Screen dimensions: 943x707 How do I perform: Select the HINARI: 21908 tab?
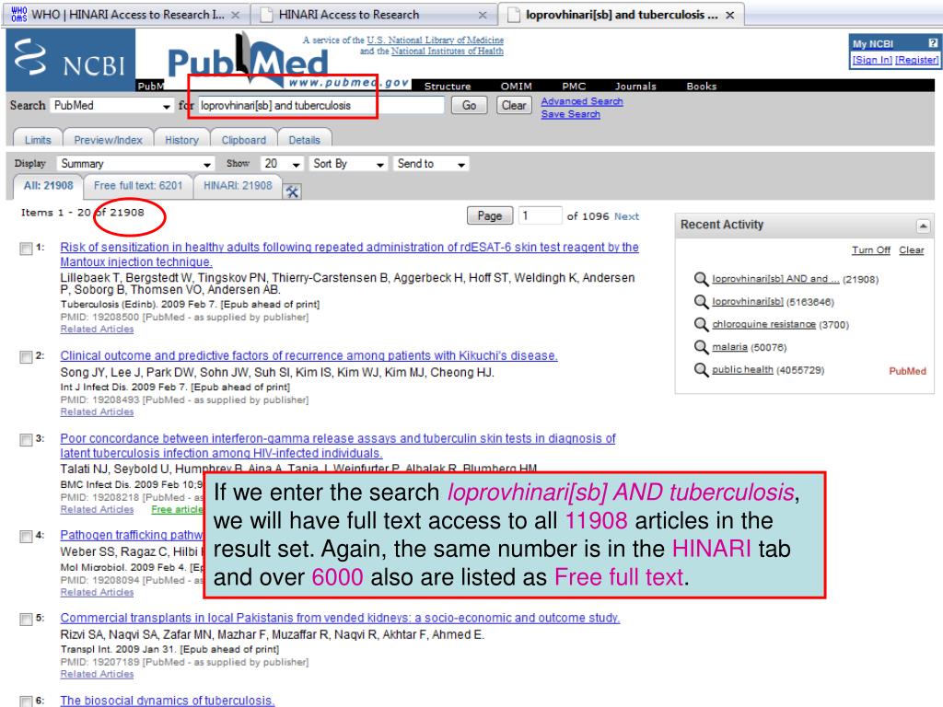tap(238, 186)
